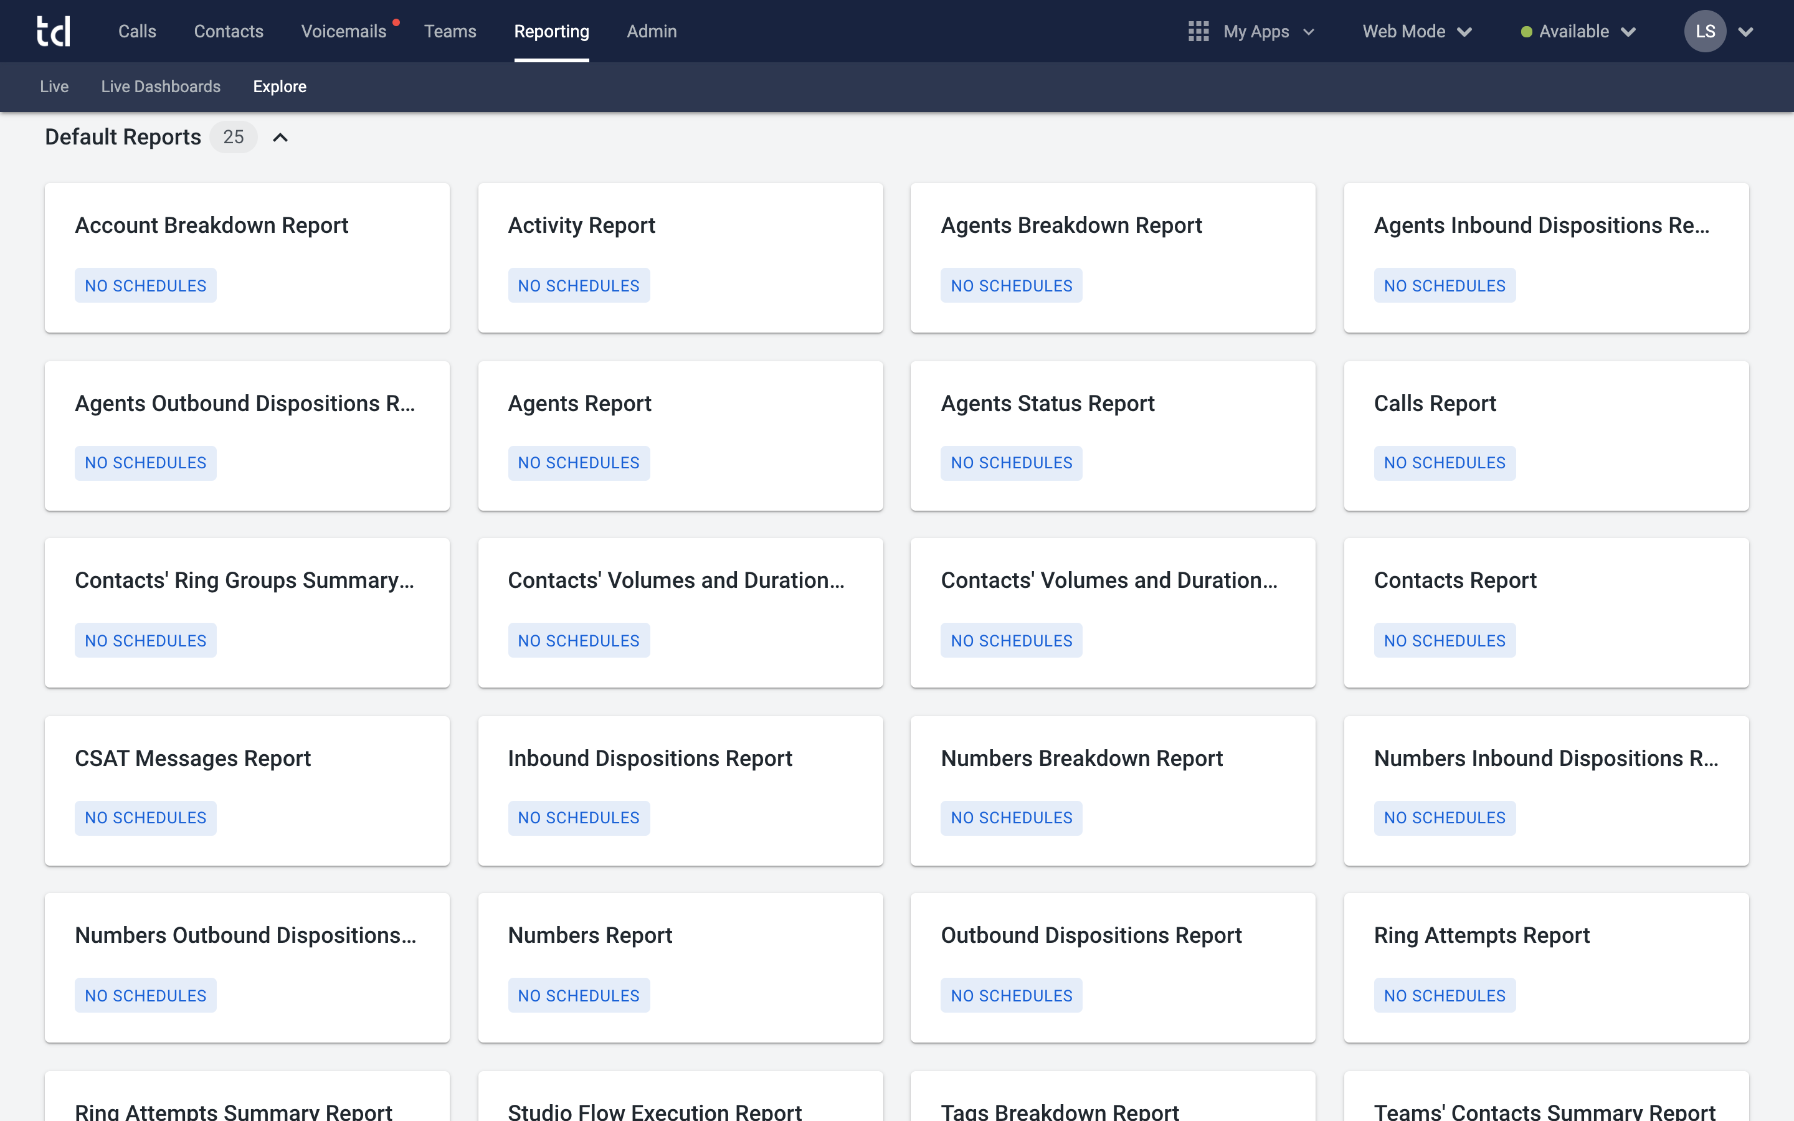Switch to the Reporting tab
Image resolution: width=1794 pixels, height=1121 pixels.
551,31
